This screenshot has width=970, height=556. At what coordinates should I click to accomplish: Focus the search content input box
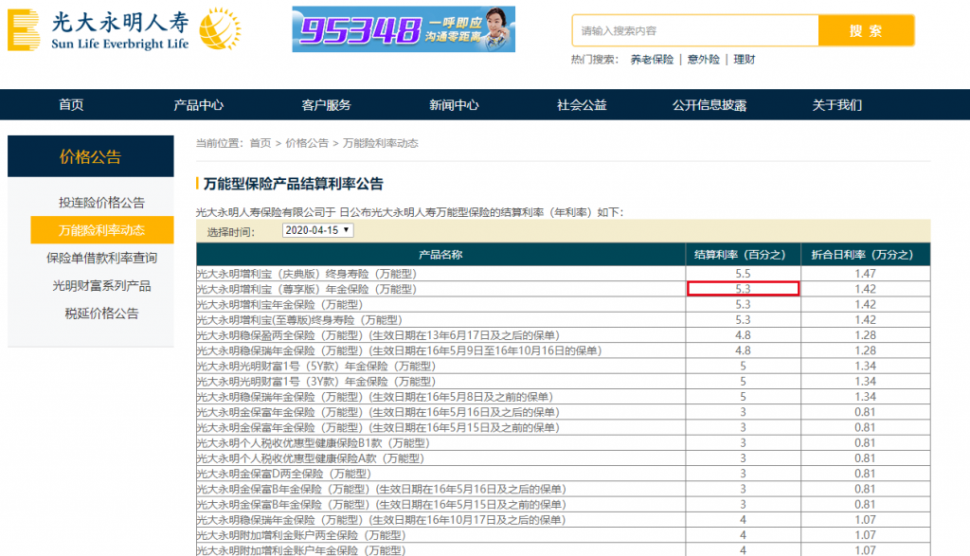pos(695,31)
